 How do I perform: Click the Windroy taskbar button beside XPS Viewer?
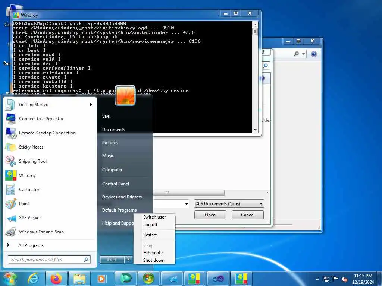[x=195, y=279]
